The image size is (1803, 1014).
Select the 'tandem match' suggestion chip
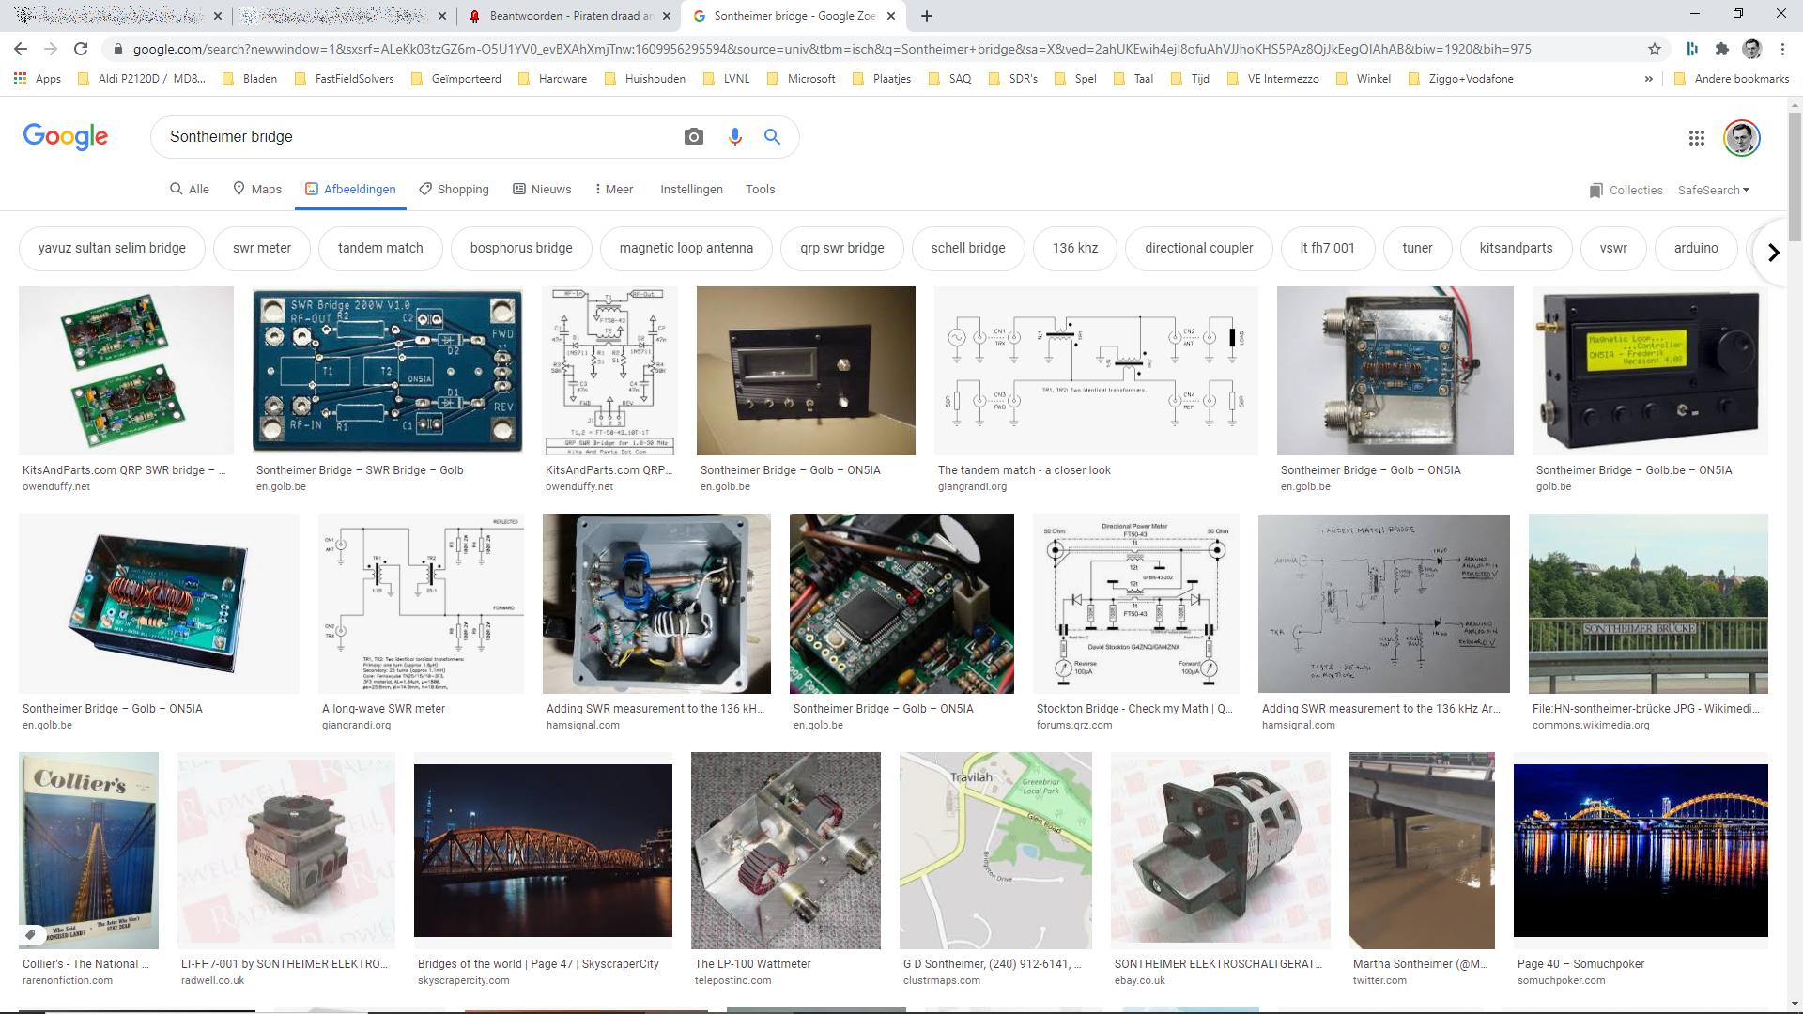point(380,249)
